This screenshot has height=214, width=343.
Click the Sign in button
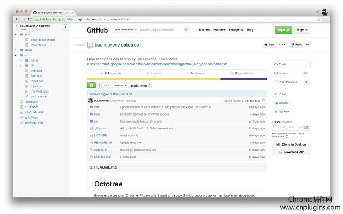302,30
